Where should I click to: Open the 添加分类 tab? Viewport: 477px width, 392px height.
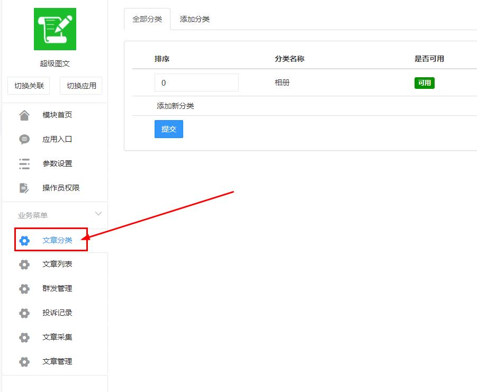pos(195,19)
